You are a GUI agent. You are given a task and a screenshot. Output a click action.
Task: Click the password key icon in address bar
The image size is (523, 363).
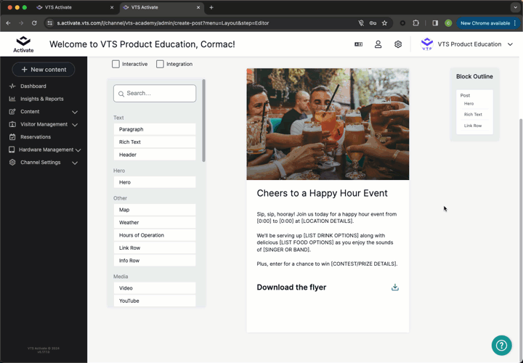[x=373, y=23]
